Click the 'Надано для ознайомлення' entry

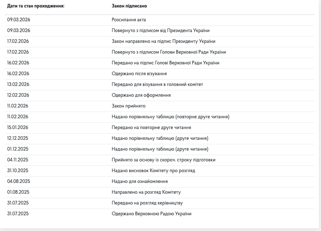point(140,181)
